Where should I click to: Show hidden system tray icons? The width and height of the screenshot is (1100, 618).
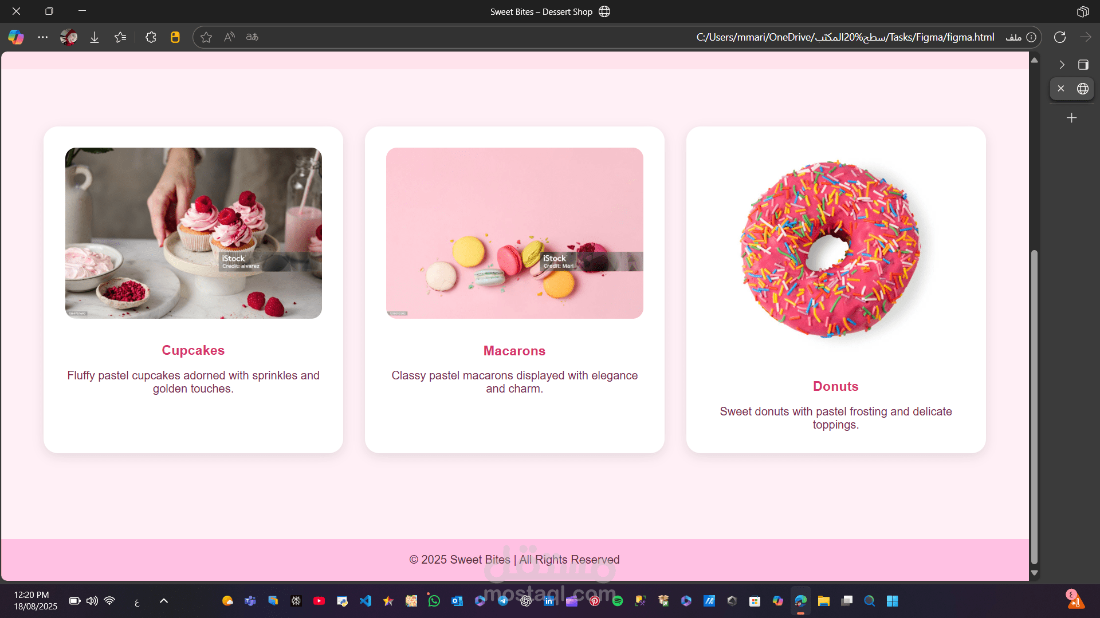164,601
